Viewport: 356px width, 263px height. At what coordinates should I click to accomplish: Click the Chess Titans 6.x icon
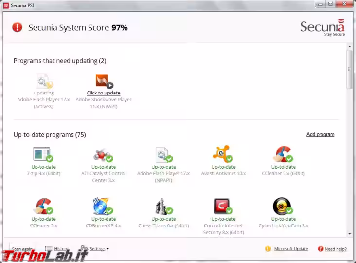(x=164, y=207)
